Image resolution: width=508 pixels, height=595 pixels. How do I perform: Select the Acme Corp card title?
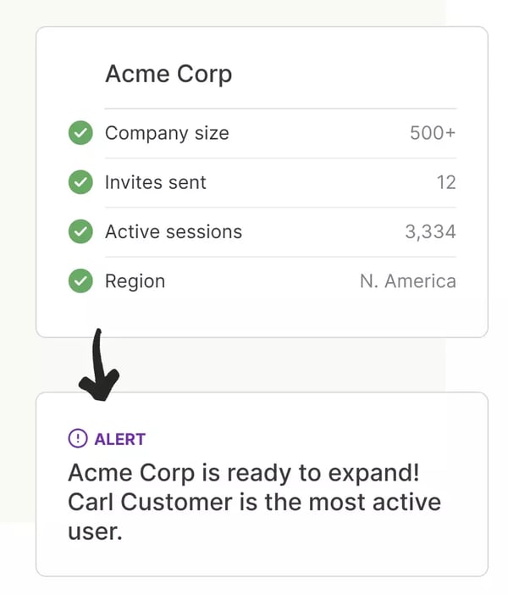click(168, 74)
